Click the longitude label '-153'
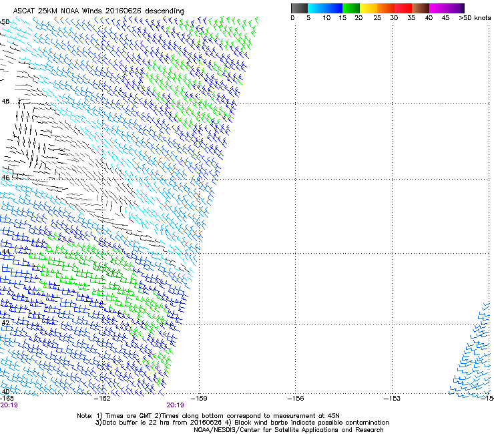This screenshot has width=494, height=434. click(393, 399)
